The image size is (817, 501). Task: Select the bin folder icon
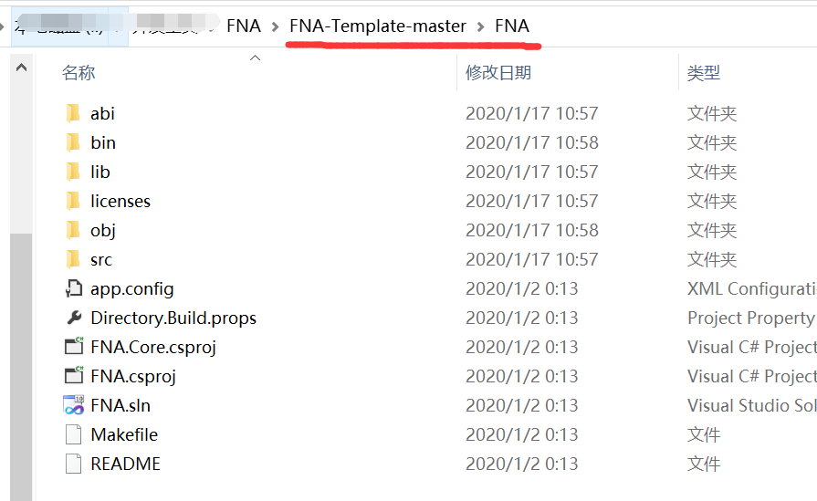click(x=74, y=142)
